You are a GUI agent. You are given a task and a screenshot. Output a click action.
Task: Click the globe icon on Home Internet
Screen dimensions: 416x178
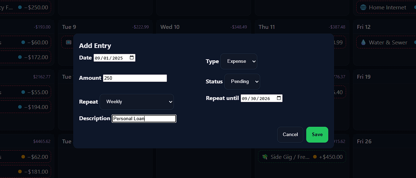pos(363,7)
